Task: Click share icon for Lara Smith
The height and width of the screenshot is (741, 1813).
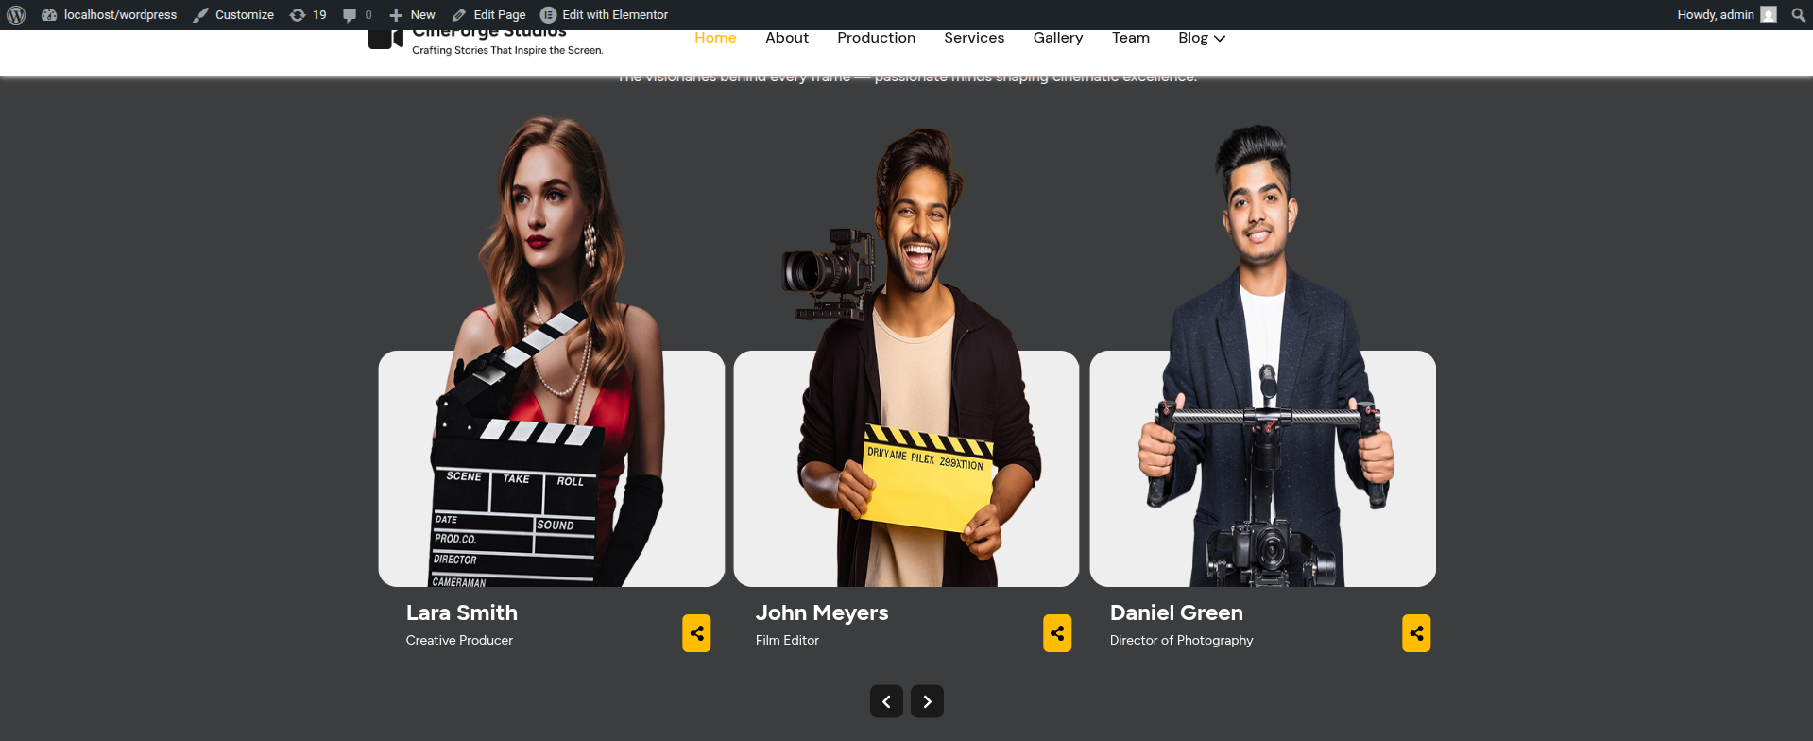Action: (x=696, y=633)
